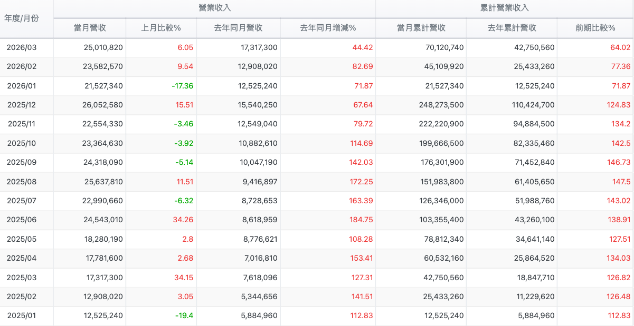Select the 2025/12 row date cell
The width and height of the screenshot is (634, 326).
point(22,105)
